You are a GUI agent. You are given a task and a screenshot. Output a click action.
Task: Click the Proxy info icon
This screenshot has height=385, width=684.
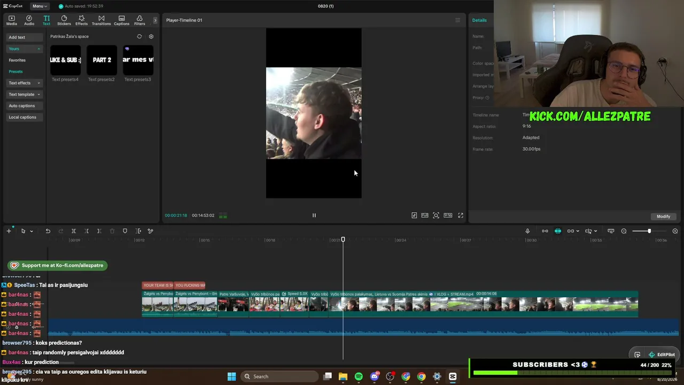point(488,98)
